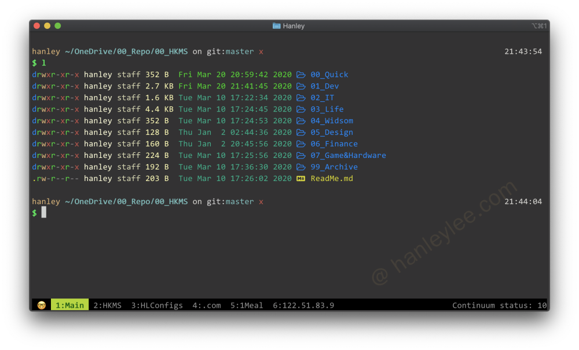The width and height of the screenshot is (579, 350).
Task: Click the folder icon beside 06_Finance
Action: click(x=301, y=144)
